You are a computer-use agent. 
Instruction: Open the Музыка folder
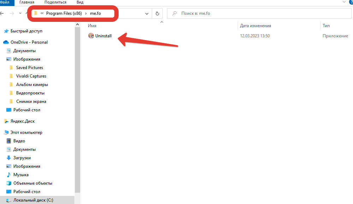pos(21,175)
